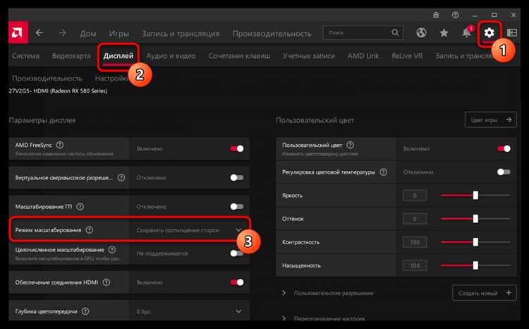Show HDMI link assurance help icon
This screenshot has height=329, width=529.
click(107, 282)
